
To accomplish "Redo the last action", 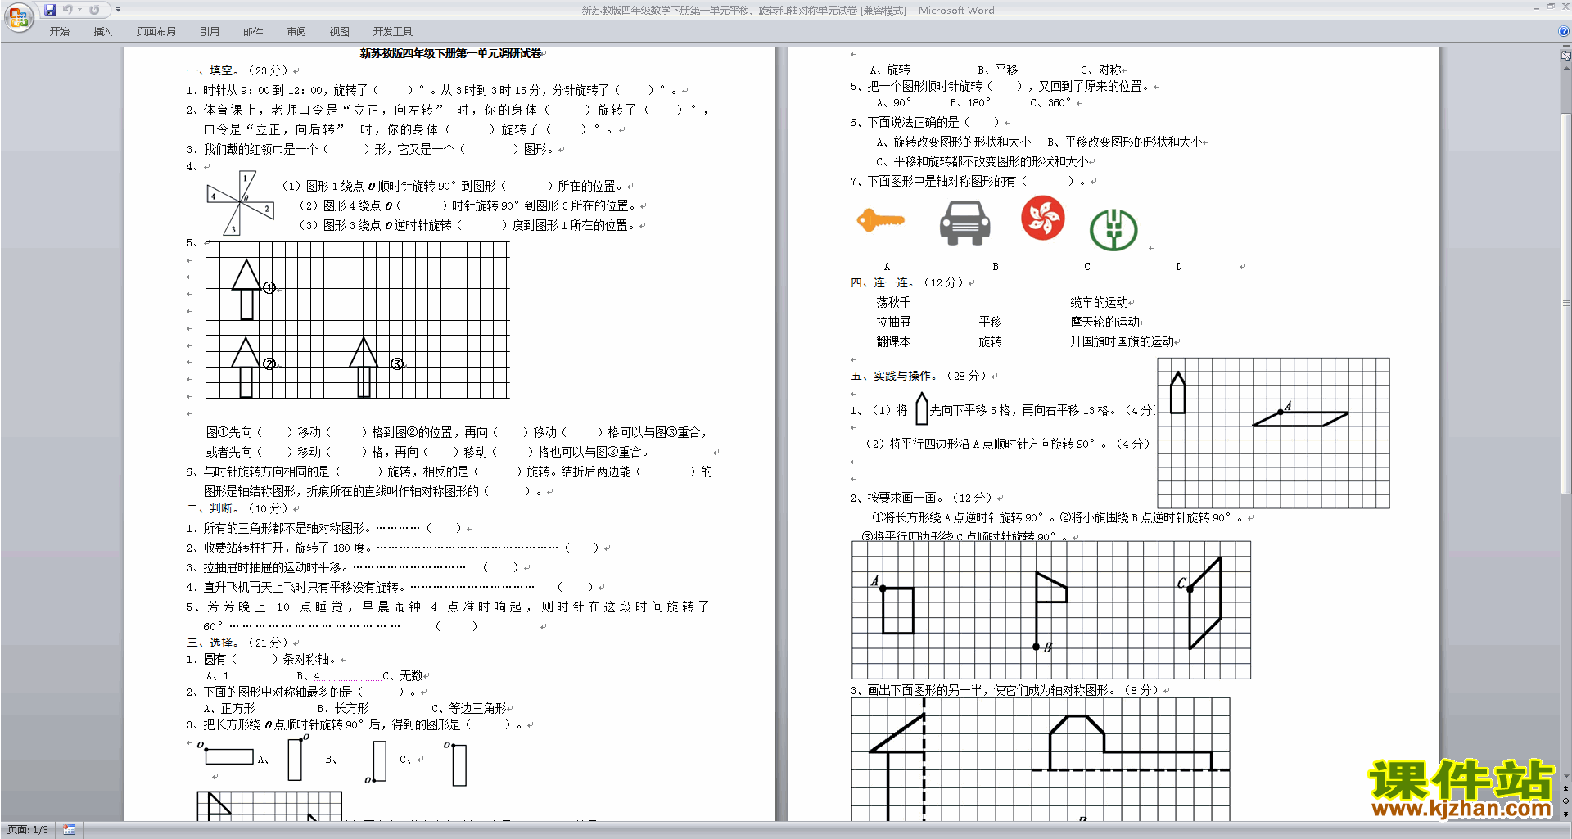I will point(94,10).
